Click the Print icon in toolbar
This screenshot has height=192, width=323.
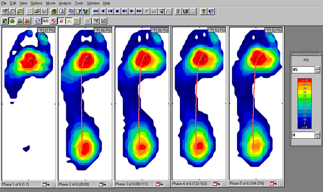54,11
